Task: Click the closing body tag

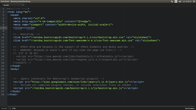Action: 15,91
